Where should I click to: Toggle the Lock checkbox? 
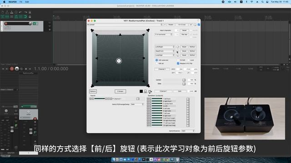(x=188, y=60)
